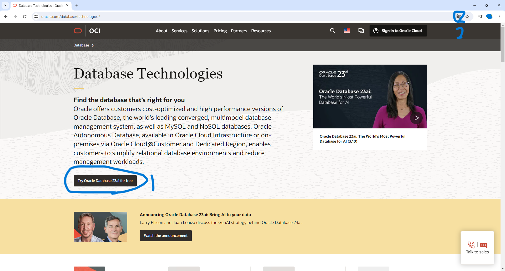Click the Oracle logo icon

coord(78,31)
